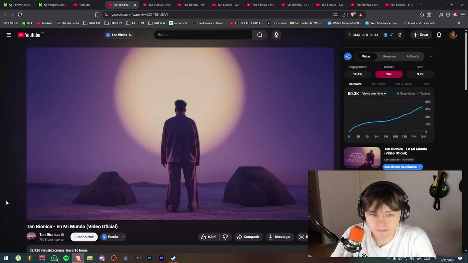Dislike the video
The height and width of the screenshot is (263, 468).
225,237
